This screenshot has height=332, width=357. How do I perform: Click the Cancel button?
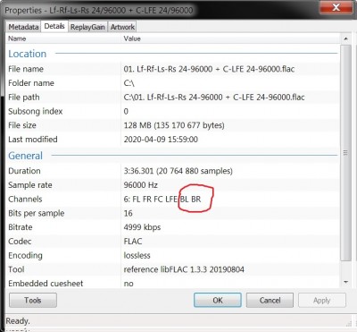[270, 300]
